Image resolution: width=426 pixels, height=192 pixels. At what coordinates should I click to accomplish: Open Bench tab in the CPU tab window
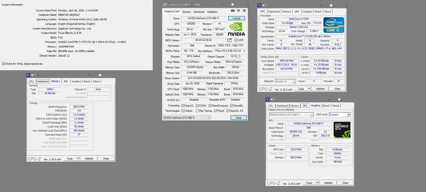pos(318,11)
